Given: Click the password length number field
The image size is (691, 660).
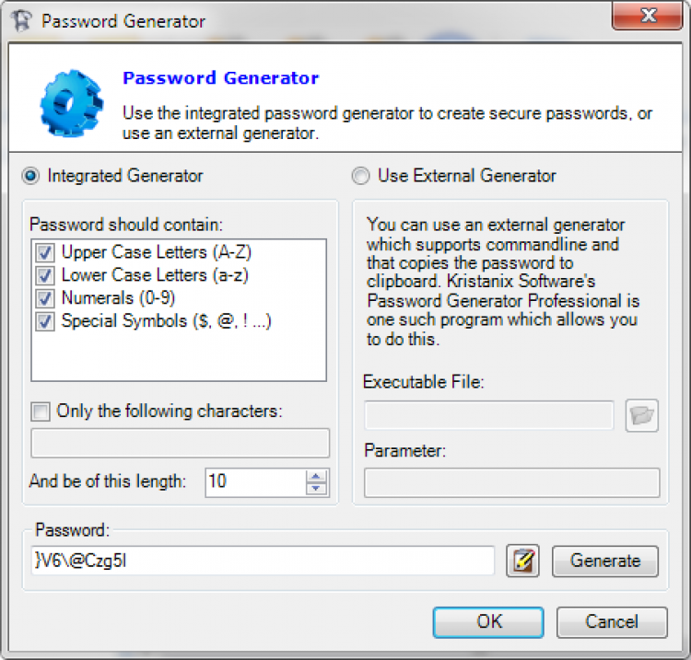Looking at the screenshot, I should pos(254,481).
